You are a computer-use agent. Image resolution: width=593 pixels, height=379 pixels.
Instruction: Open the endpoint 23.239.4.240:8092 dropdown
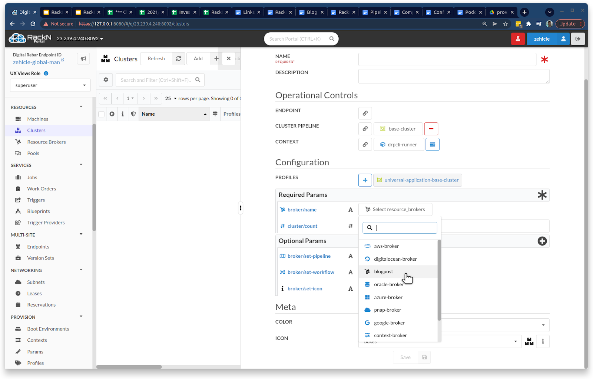coord(80,38)
